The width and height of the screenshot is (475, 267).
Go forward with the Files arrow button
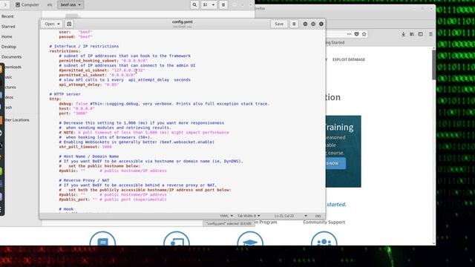coord(5,5)
